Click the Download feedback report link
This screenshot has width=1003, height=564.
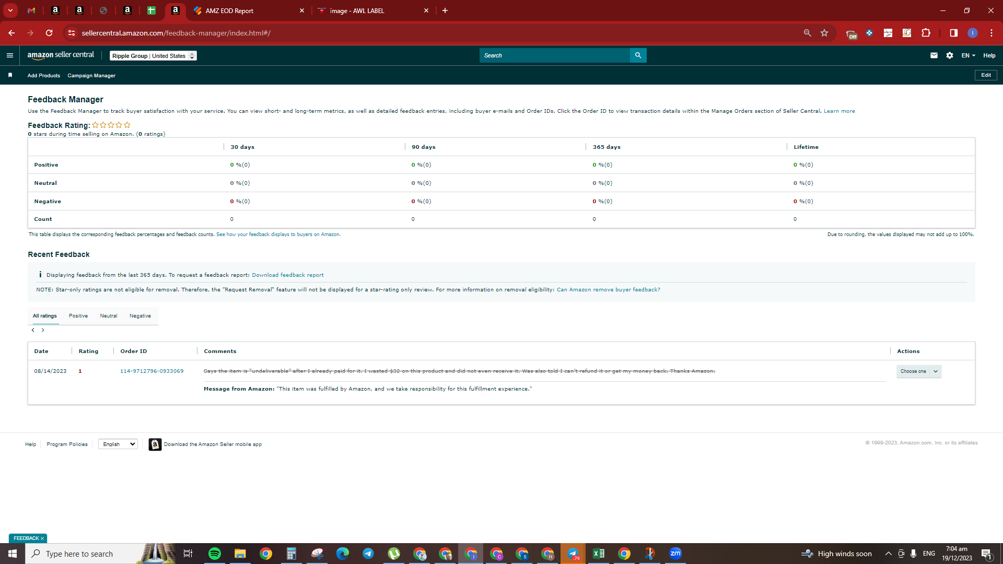[288, 275]
